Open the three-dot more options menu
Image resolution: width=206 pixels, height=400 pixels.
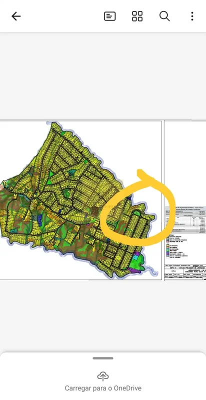click(x=192, y=16)
